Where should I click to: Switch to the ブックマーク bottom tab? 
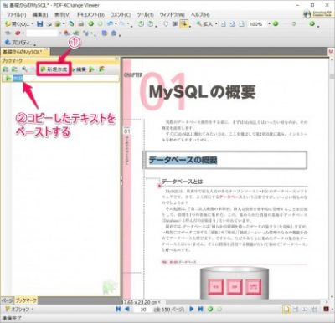[x=26, y=300]
